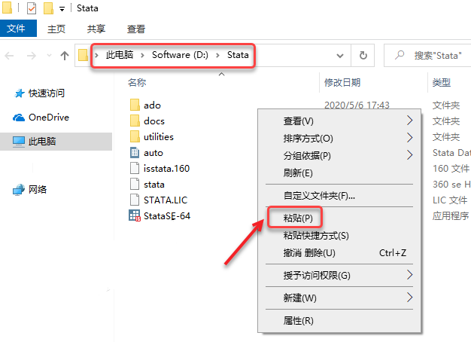471x342 pixels.
Task: Click the new folder quick access icon
Action: (x=48, y=8)
